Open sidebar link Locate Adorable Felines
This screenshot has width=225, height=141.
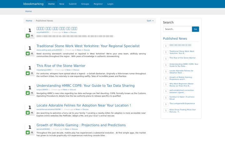coord(181,72)
